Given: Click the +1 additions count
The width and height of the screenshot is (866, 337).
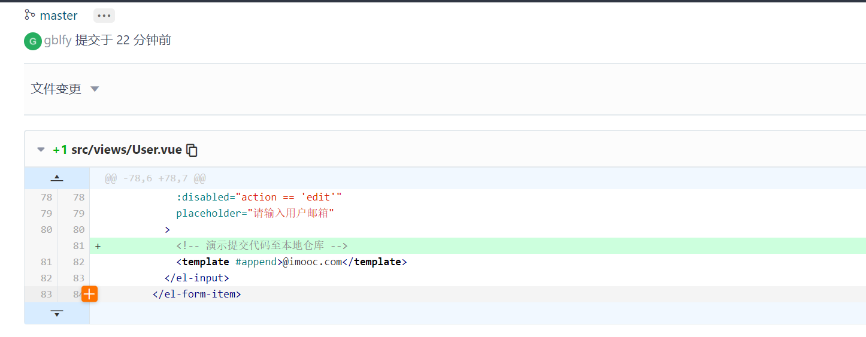Looking at the screenshot, I should click(60, 150).
